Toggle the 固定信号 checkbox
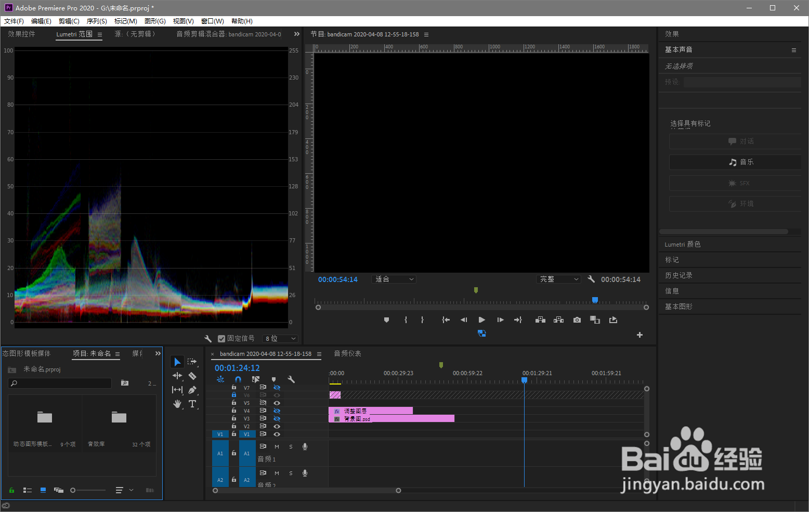Image resolution: width=809 pixels, height=512 pixels. coord(221,339)
